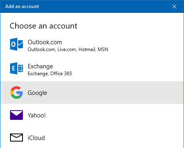Click the Outlook.com envelope icon
This screenshot has width=184, height=148.
coord(16,44)
